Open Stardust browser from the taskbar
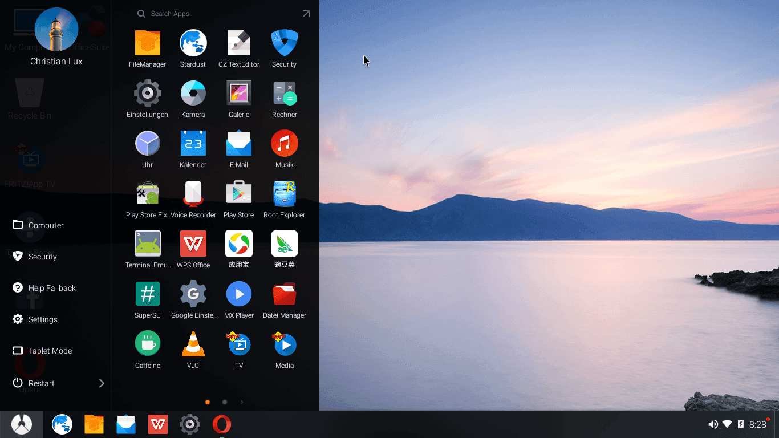The image size is (779, 438). click(x=62, y=424)
